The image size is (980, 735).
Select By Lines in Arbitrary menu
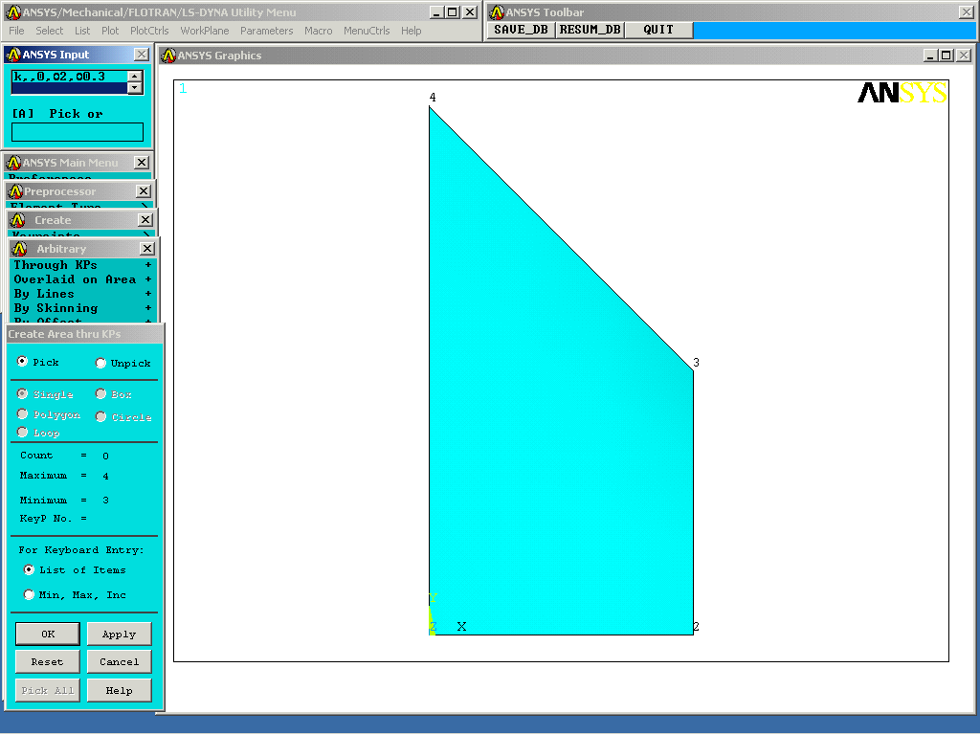82,294
